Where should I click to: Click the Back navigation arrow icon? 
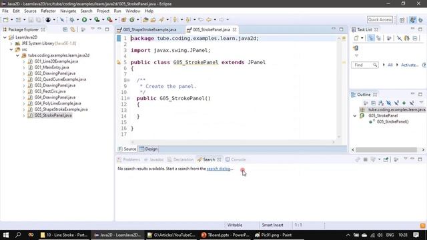point(209,19)
